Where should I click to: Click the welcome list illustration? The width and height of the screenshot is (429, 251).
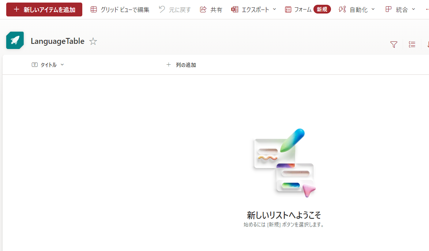(x=285, y=163)
